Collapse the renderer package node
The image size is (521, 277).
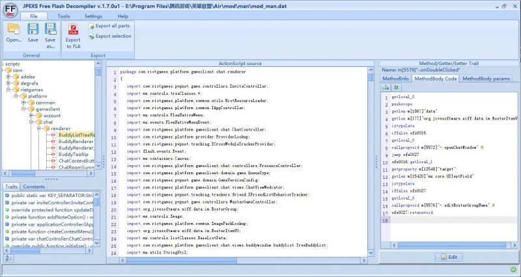pos(39,128)
